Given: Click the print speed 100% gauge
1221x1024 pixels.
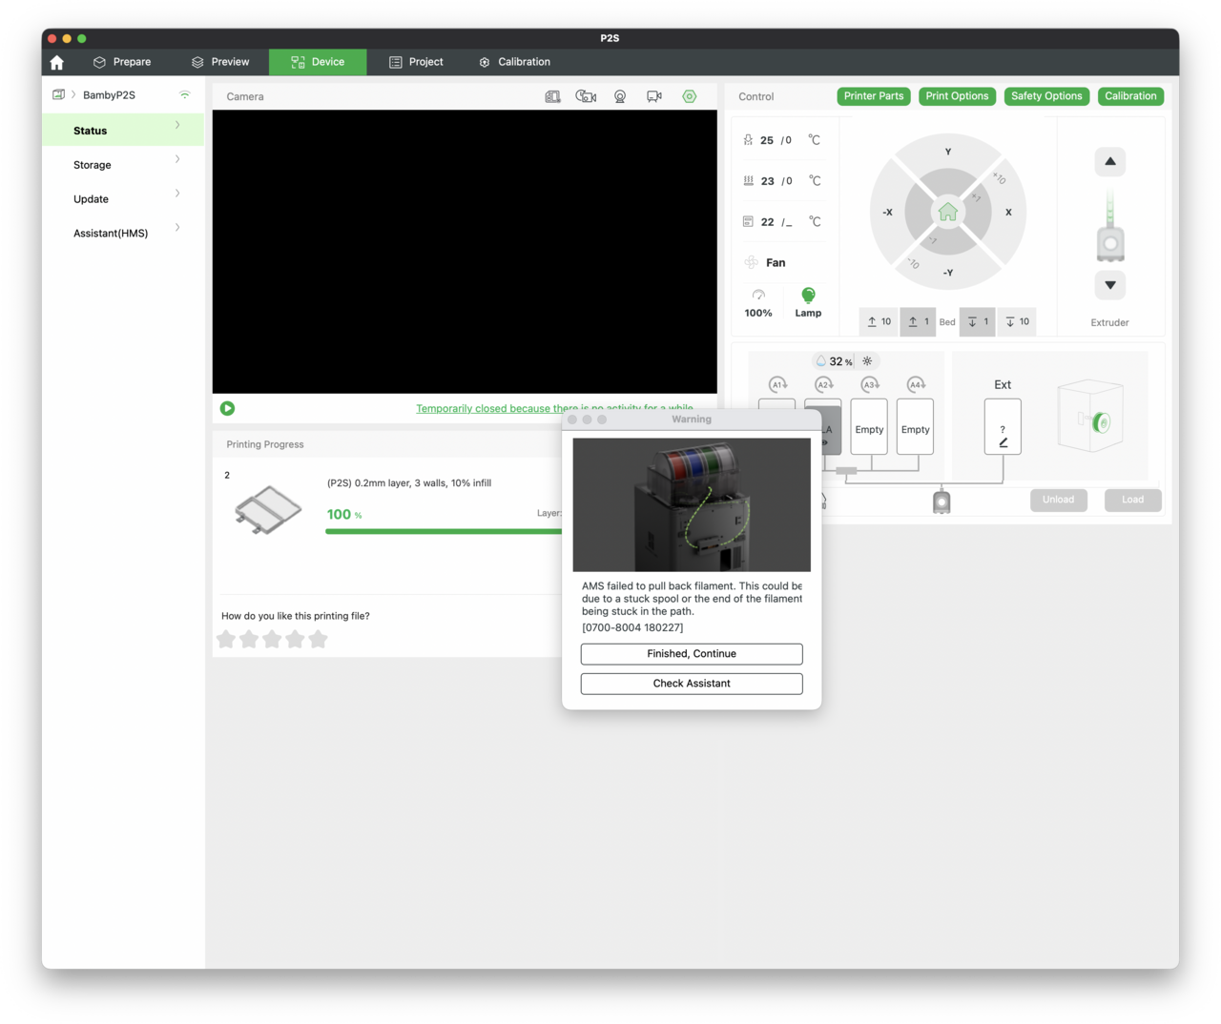Looking at the screenshot, I should click(758, 302).
